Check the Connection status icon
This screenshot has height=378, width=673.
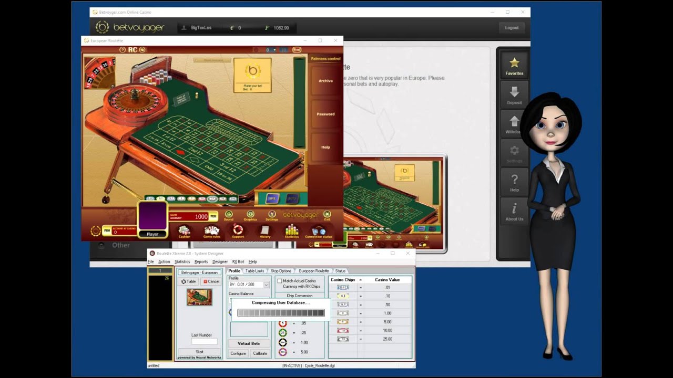[319, 231]
